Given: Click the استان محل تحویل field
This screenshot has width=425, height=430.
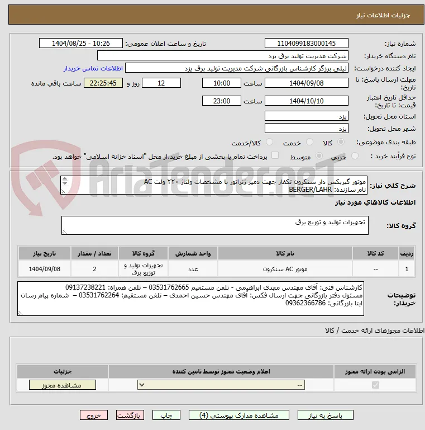Looking at the screenshot, I should 307,116.
